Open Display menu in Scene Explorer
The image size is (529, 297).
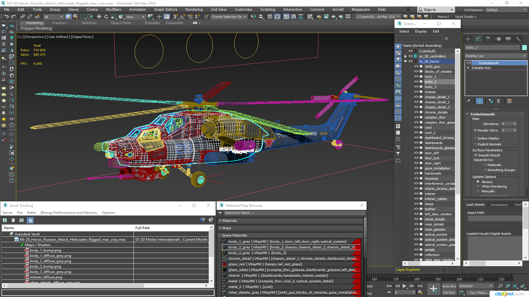(x=421, y=31)
